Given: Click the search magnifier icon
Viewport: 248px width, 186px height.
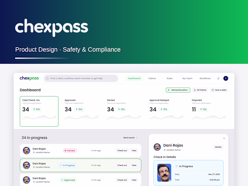Looking at the screenshot, I should (47, 78).
